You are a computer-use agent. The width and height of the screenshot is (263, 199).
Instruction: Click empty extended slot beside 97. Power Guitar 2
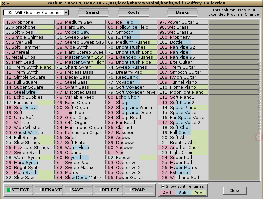[234, 22]
